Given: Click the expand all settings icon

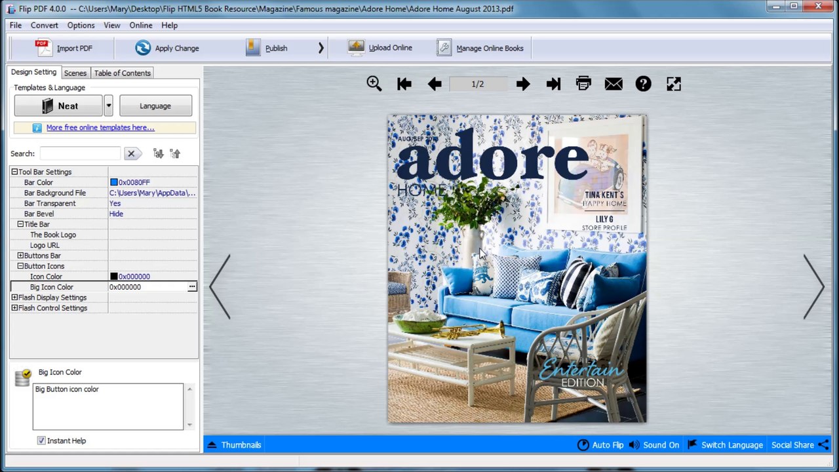Looking at the screenshot, I should pyautogui.click(x=158, y=153).
